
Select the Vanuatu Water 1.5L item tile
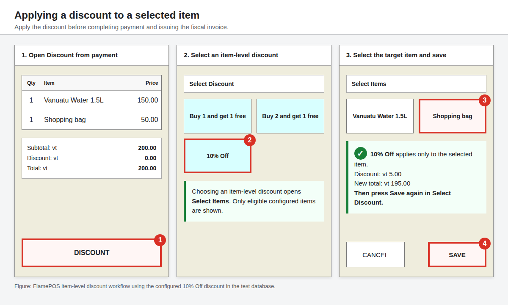pyautogui.click(x=380, y=116)
